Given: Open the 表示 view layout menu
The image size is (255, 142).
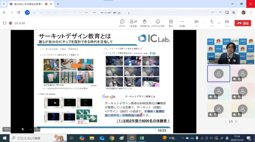Looking at the screenshot, I should [171, 23].
